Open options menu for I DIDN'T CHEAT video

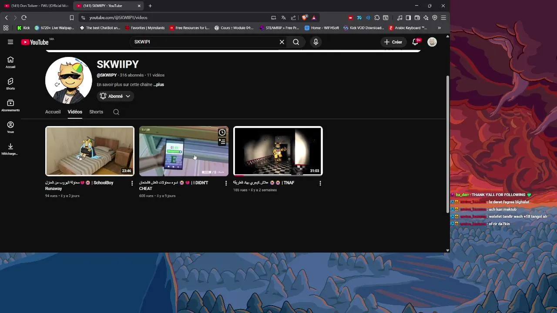[x=226, y=183]
